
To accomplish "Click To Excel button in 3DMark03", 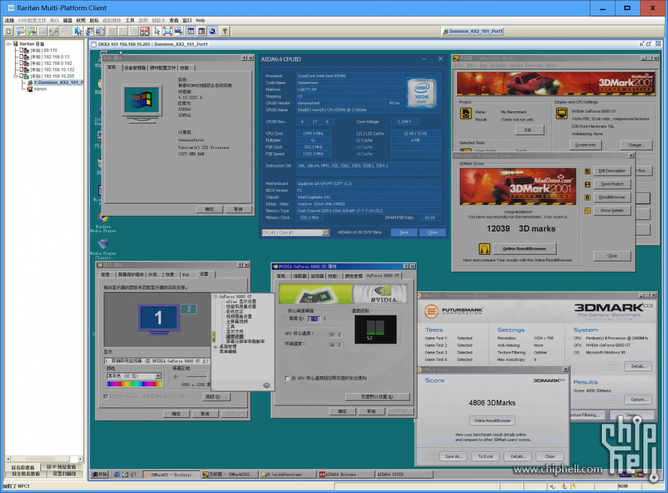I will tap(485, 456).
